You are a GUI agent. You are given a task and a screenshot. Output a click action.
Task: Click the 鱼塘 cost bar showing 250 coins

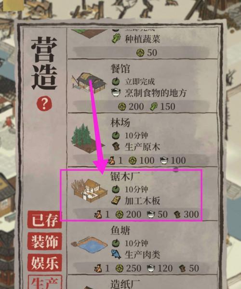tap(141, 268)
